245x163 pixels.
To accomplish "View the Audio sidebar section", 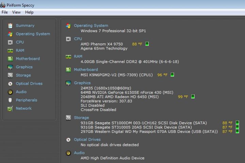I will [21, 92].
